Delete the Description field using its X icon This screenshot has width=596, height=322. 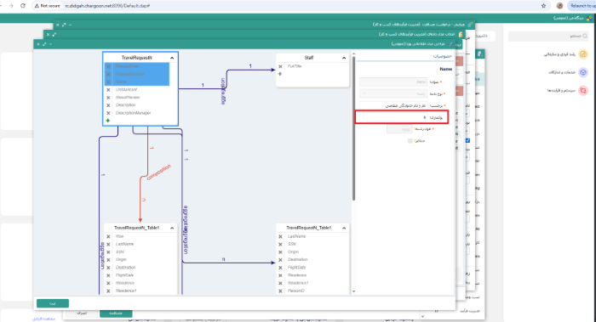coord(108,105)
